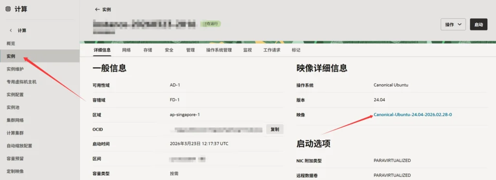Click the 映像 field label

[300, 115]
